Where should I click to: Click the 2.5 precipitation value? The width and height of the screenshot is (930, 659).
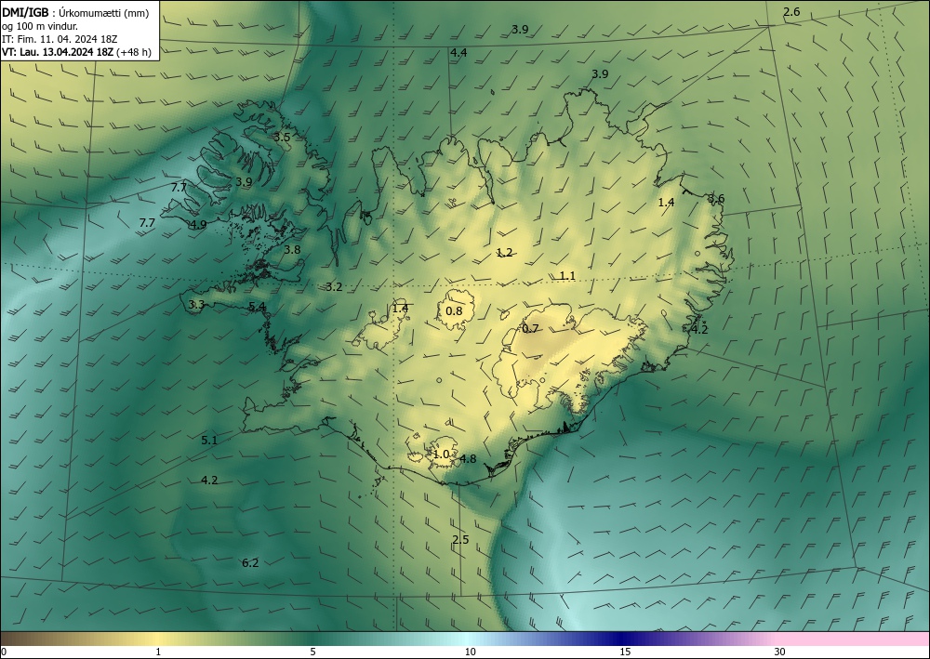[x=460, y=539]
